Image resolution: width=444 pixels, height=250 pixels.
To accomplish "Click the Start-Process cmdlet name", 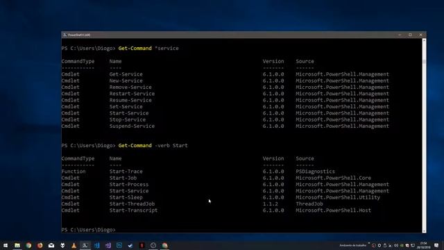I will pos(129,185).
